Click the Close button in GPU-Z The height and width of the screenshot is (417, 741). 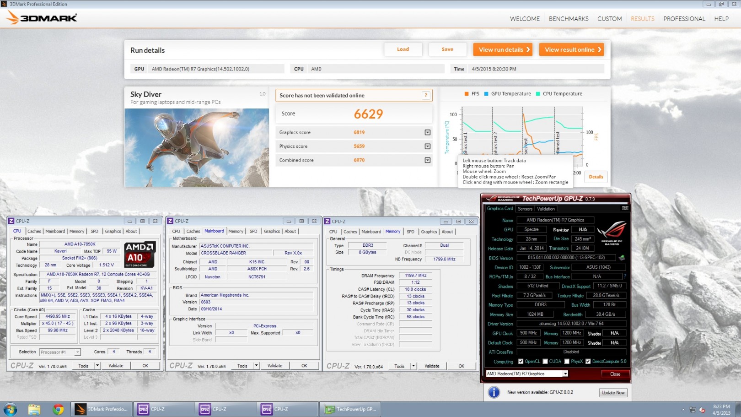pyautogui.click(x=615, y=374)
